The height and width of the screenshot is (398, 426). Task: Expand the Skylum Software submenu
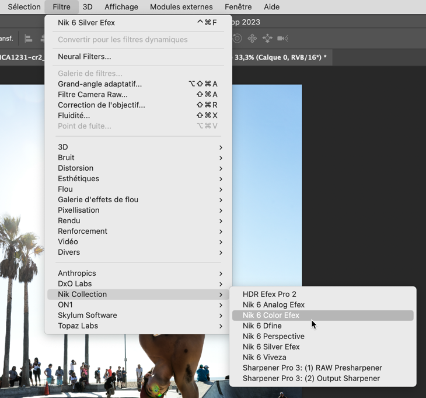click(138, 315)
